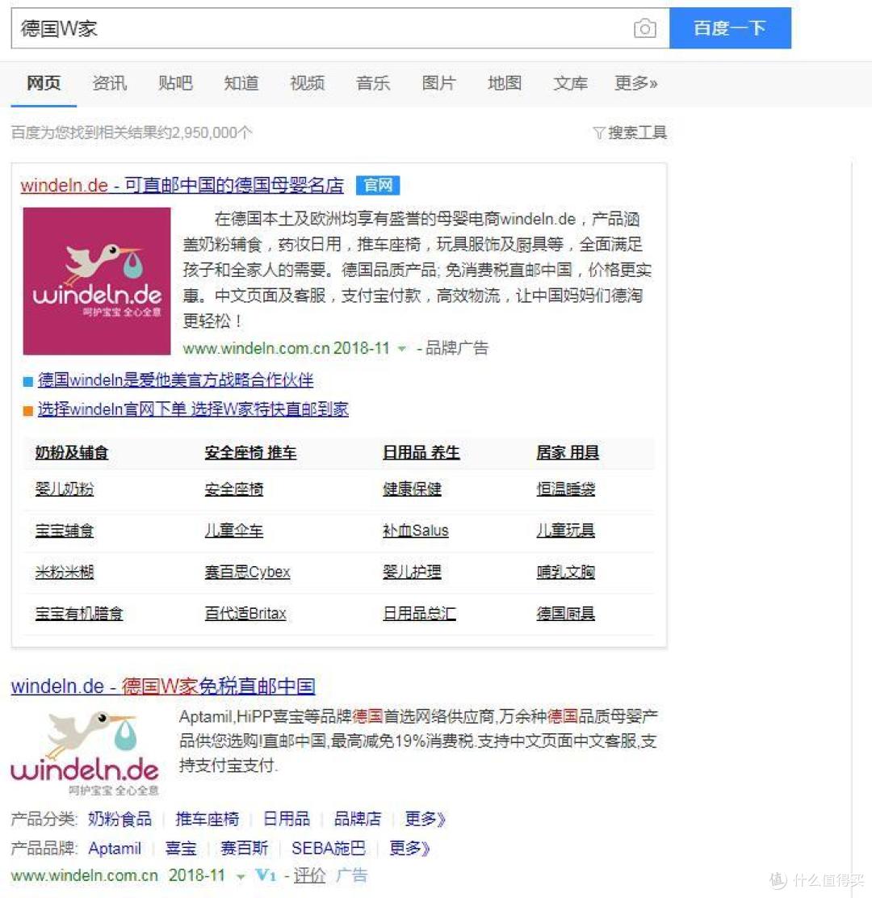Image resolution: width=872 pixels, height=898 pixels.
Task: Open the Aptamil brand link
Action: [x=115, y=848]
